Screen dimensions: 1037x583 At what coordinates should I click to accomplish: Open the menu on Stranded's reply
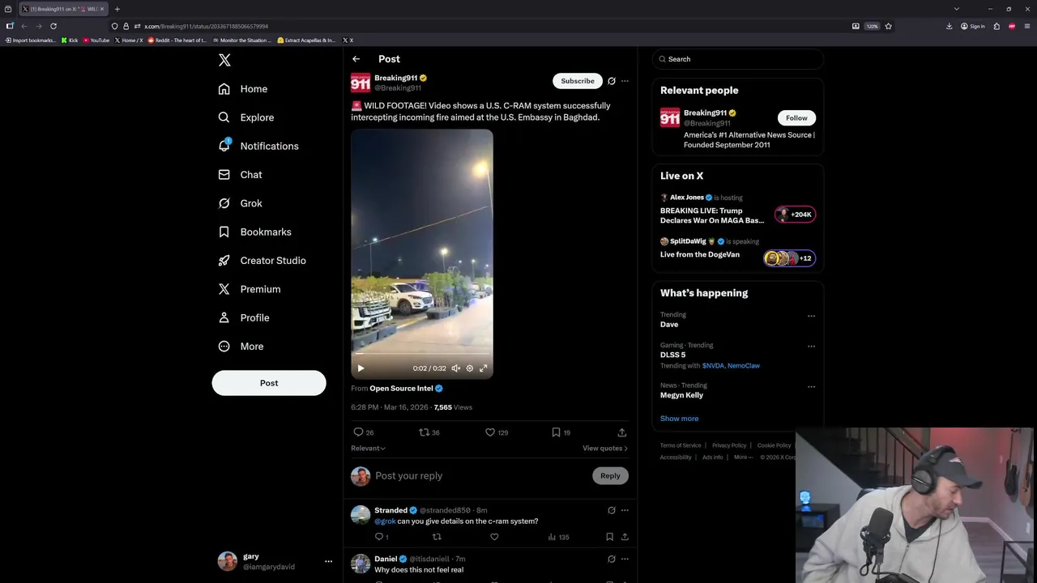(x=625, y=510)
